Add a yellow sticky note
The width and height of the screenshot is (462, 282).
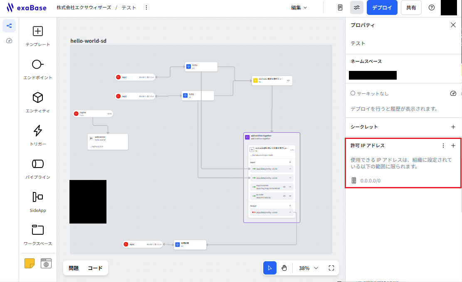point(30,263)
